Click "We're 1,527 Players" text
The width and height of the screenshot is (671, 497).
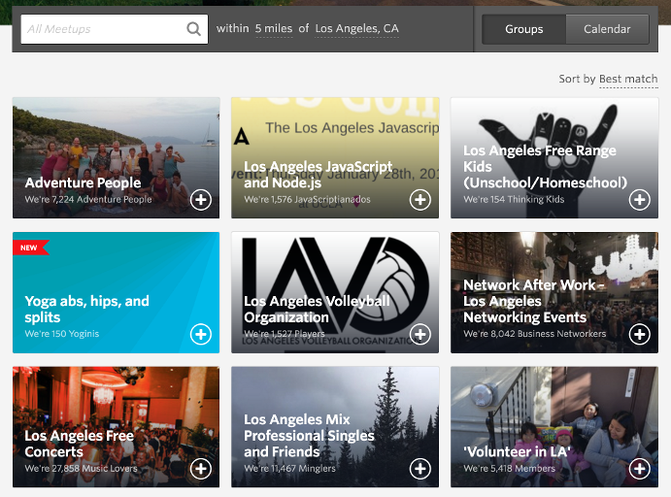(285, 334)
